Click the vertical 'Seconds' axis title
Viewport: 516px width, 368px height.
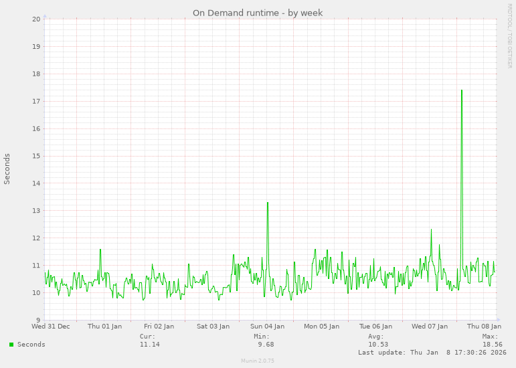(7, 169)
